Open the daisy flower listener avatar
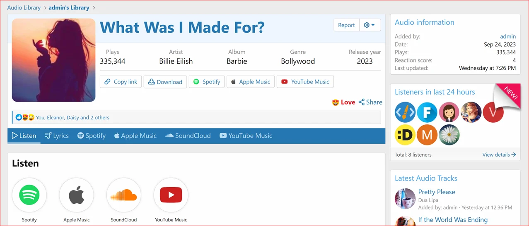This screenshot has height=226, width=529. pos(449,135)
